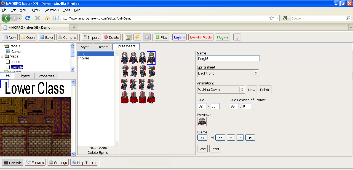This screenshot has width=353, height=170.
Task: Open the Spritesheet knight.png dropdown
Action: pos(228,73)
